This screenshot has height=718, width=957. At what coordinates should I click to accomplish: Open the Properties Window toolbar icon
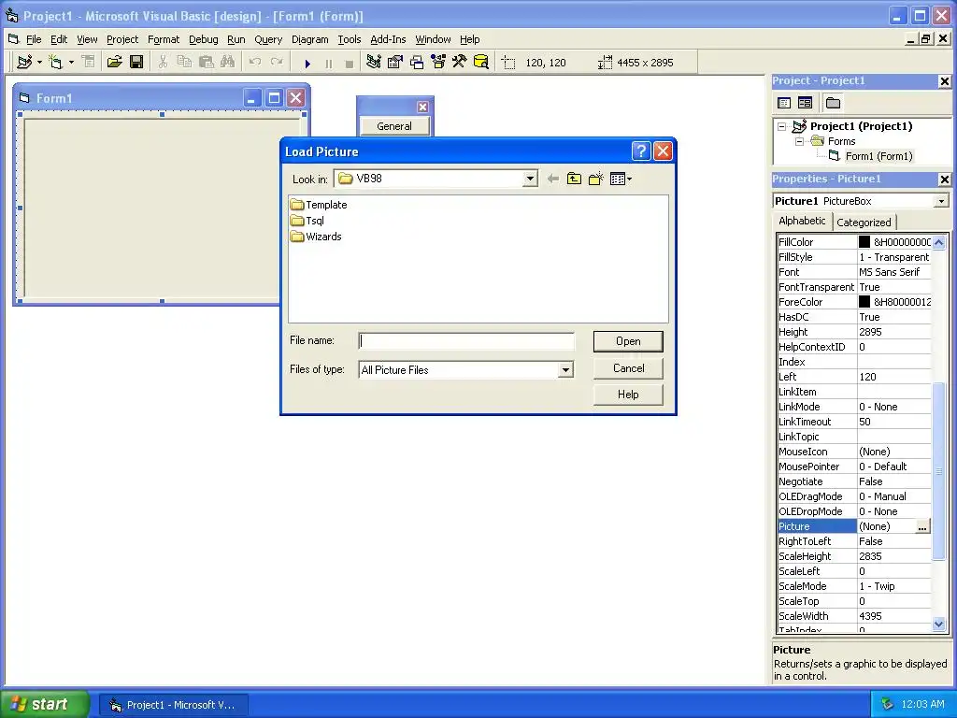395,62
